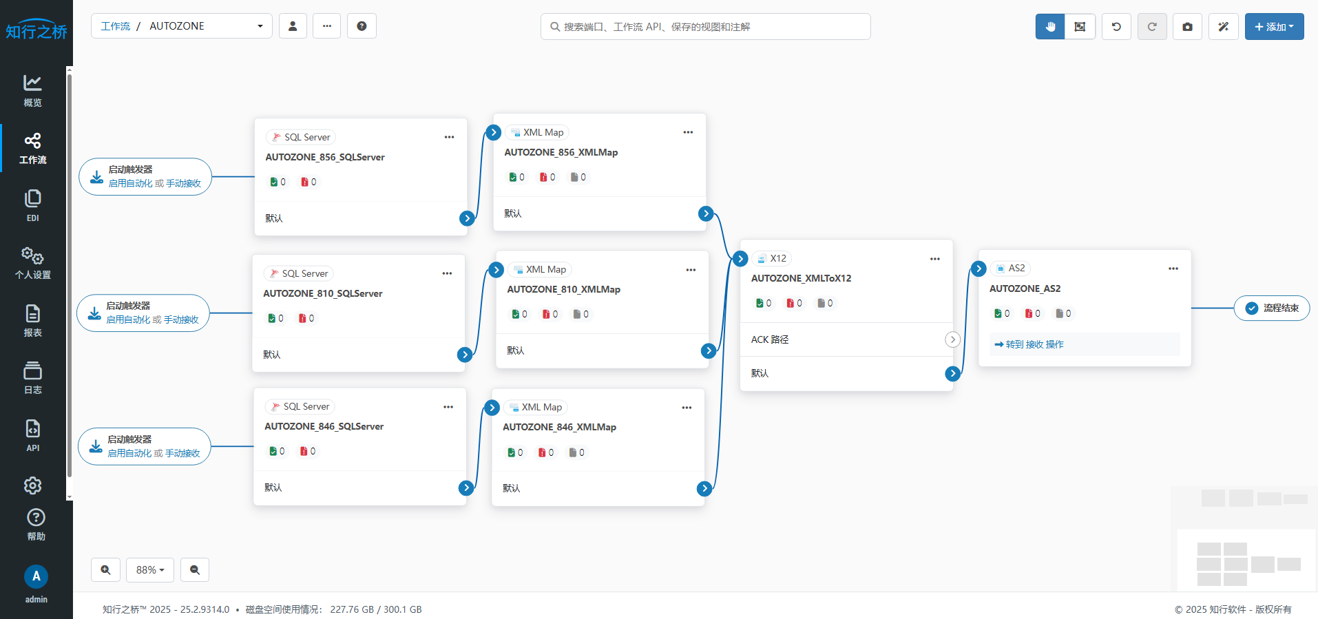Click the user icon button next to AUTOZONE
1318x619 pixels.
pos(293,26)
